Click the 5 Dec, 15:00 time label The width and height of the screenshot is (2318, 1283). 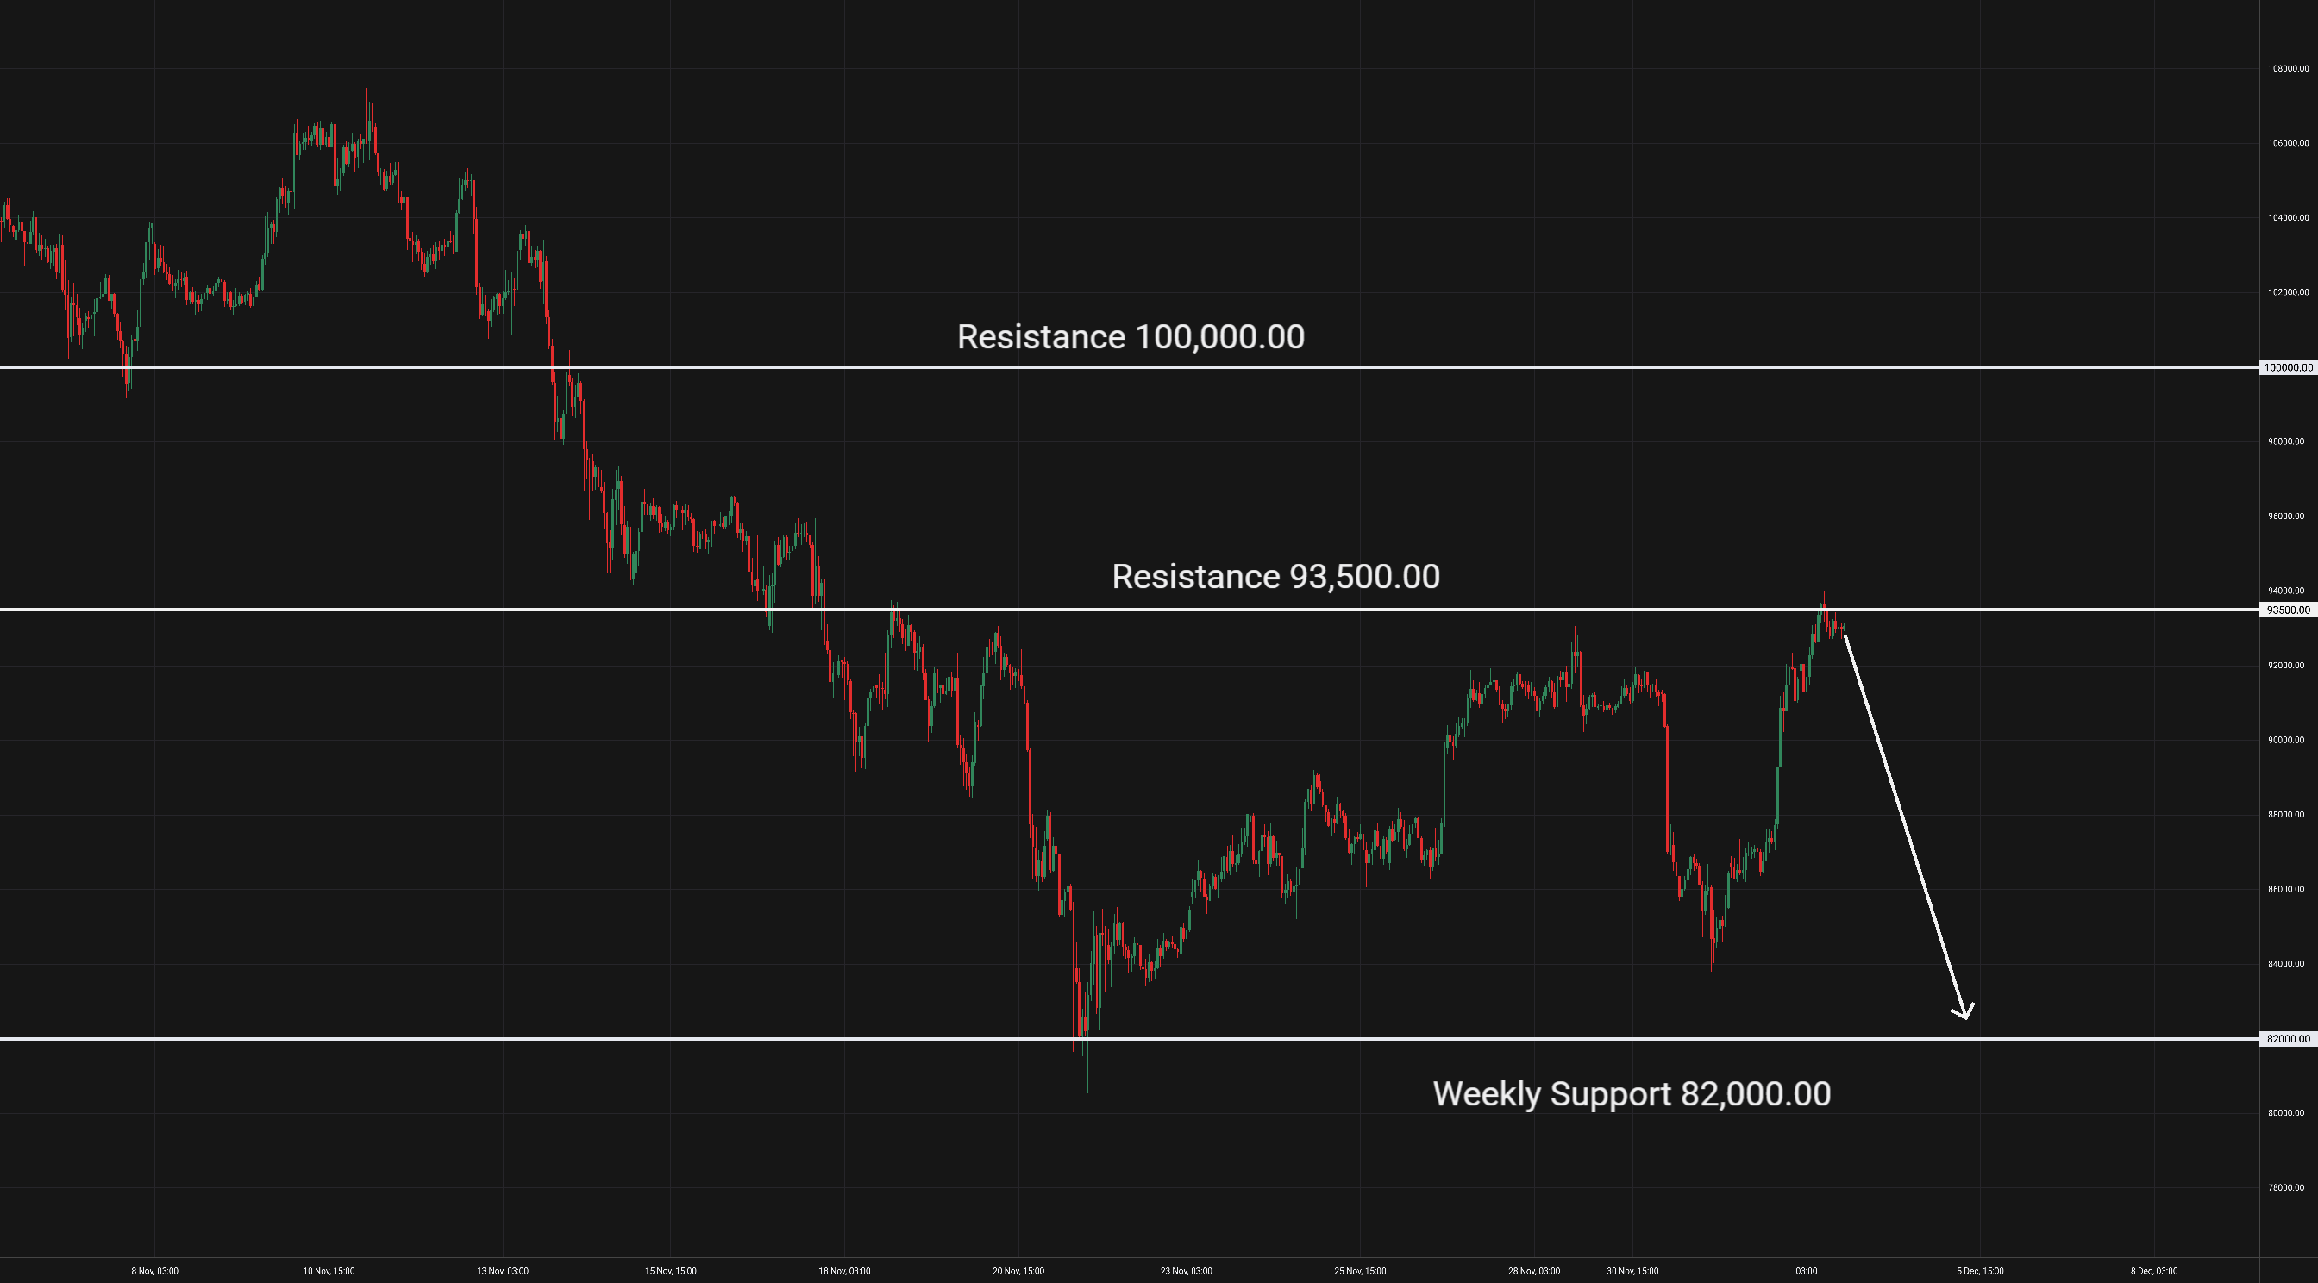coord(1980,1271)
